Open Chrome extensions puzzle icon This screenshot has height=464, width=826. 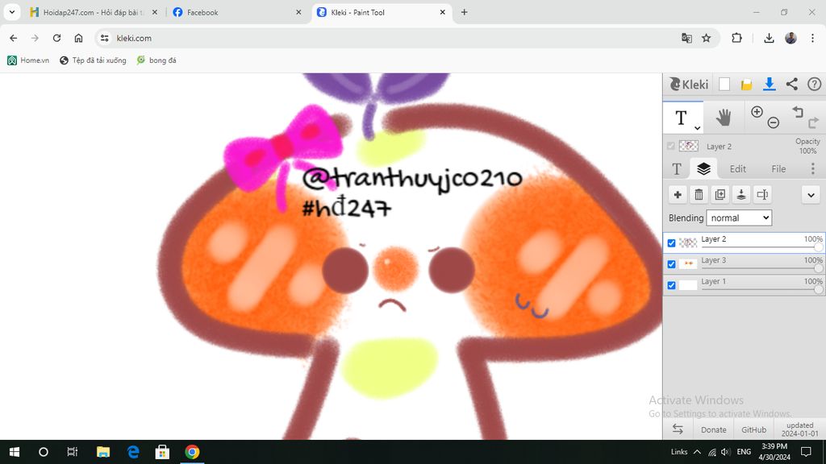(x=736, y=38)
